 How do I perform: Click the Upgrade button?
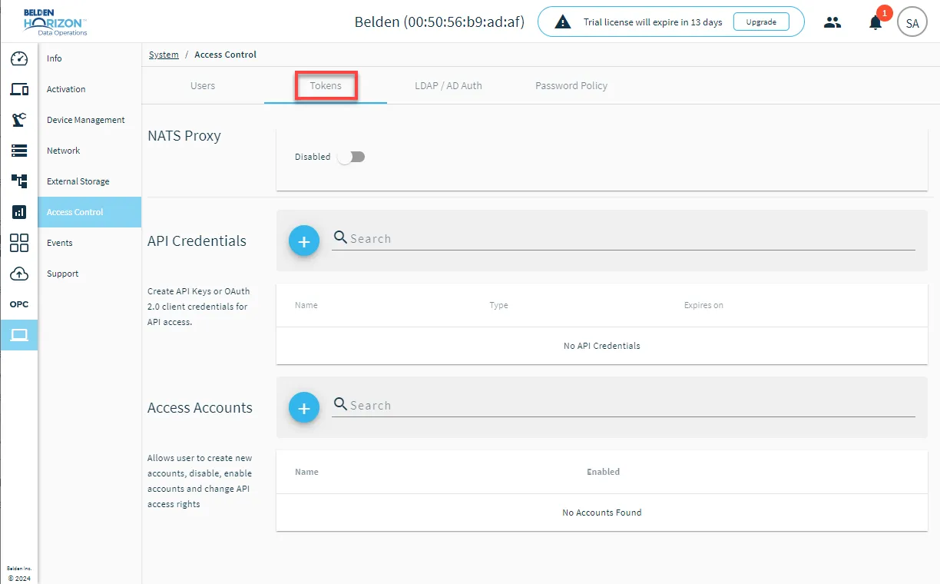(x=761, y=22)
